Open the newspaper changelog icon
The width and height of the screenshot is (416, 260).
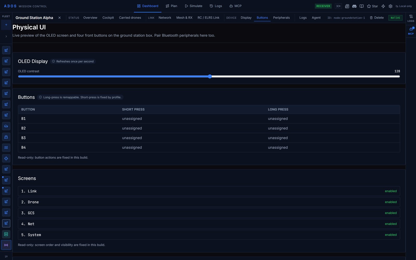tap(347, 6)
